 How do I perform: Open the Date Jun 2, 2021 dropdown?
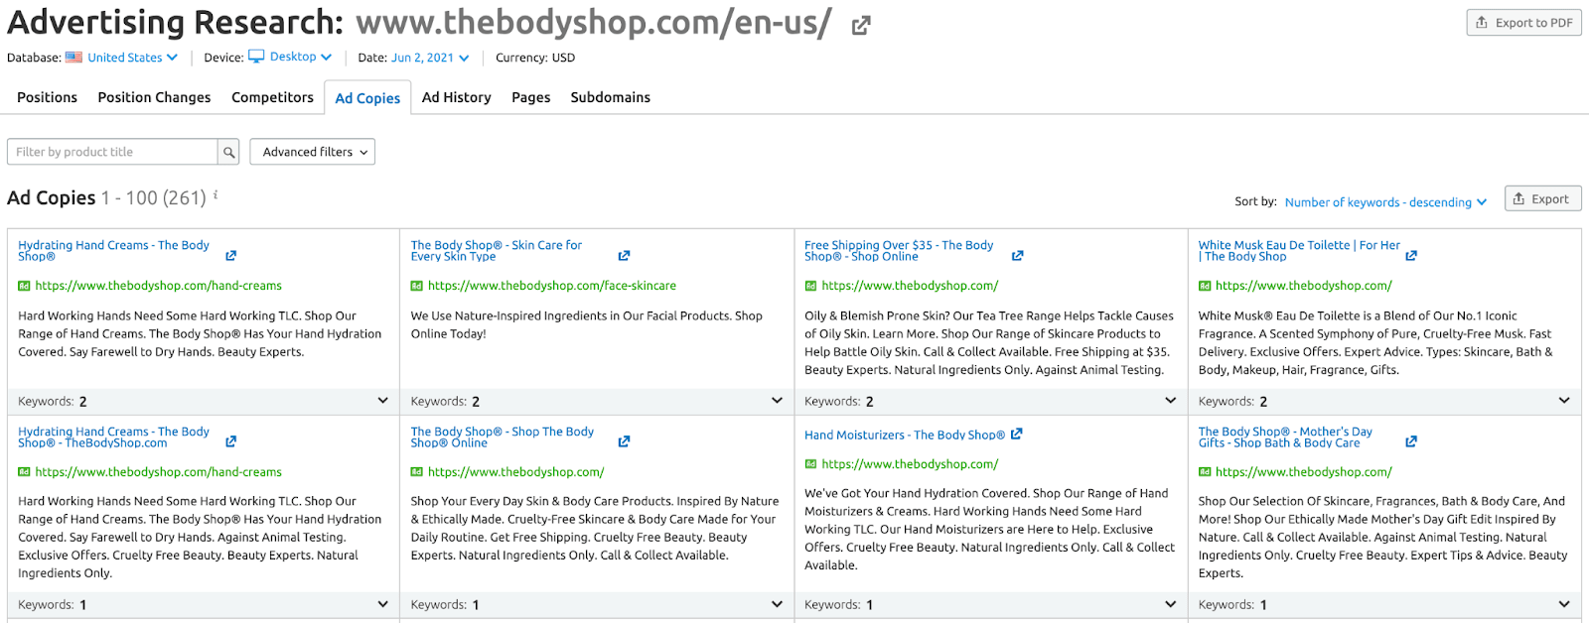(x=430, y=58)
